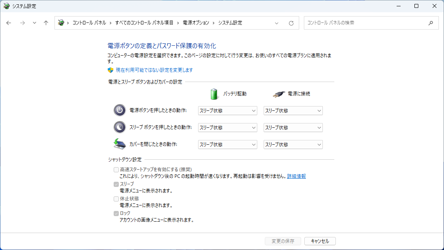Click the forward navigation arrow
444x250 pixels.
(22, 23)
